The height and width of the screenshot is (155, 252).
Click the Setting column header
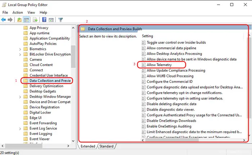pos(147,36)
